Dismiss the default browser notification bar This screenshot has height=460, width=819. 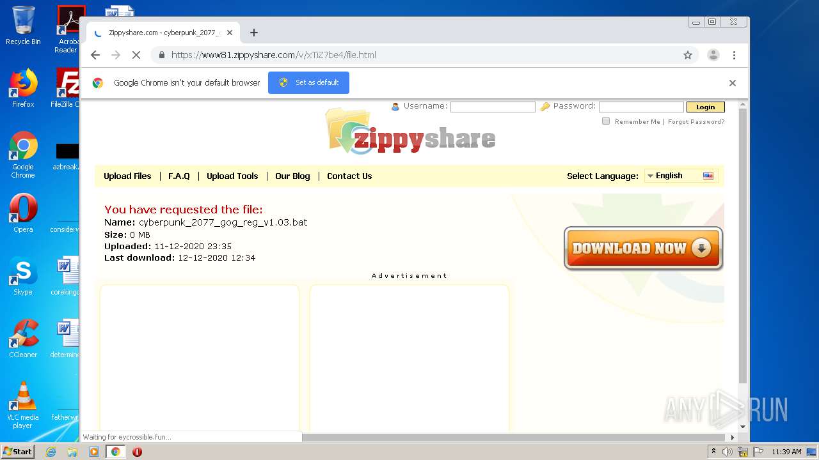[733, 83]
